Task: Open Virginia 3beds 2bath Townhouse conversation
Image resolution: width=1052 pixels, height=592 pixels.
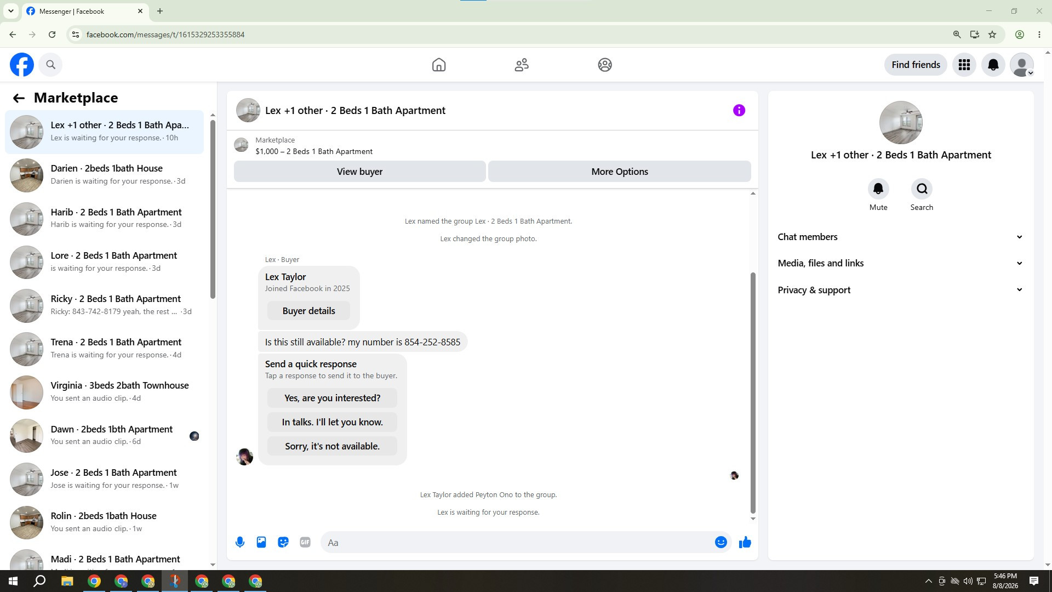Action: (x=104, y=392)
